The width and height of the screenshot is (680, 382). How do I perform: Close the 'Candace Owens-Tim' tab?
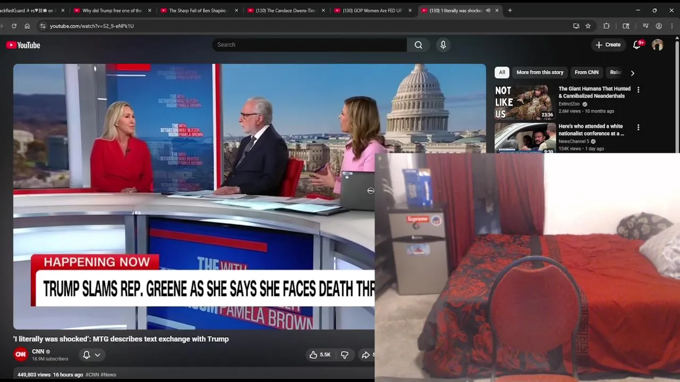tap(323, 11)
